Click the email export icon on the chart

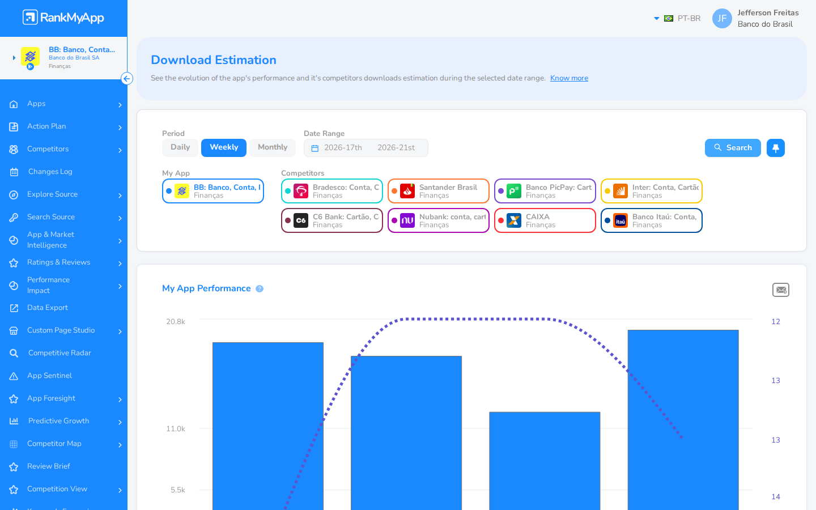[781, 290]
